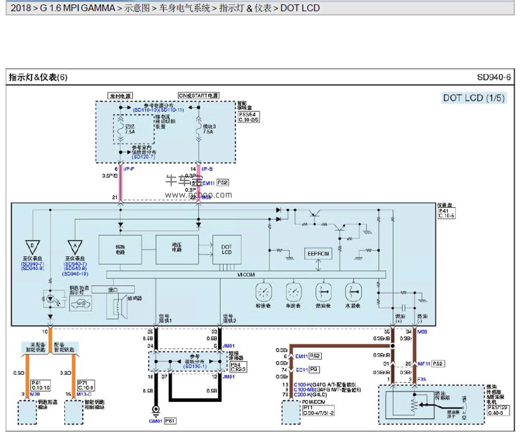
Task: Select the EEPROM block
Action: [x=318, y=254]
